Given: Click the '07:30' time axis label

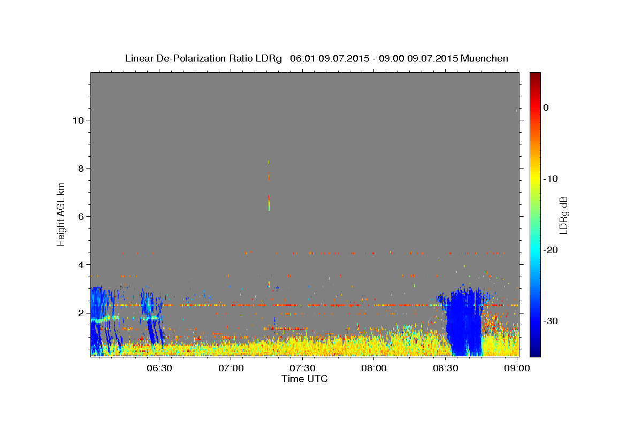Looking at the screenshot, I should [302, 368].
